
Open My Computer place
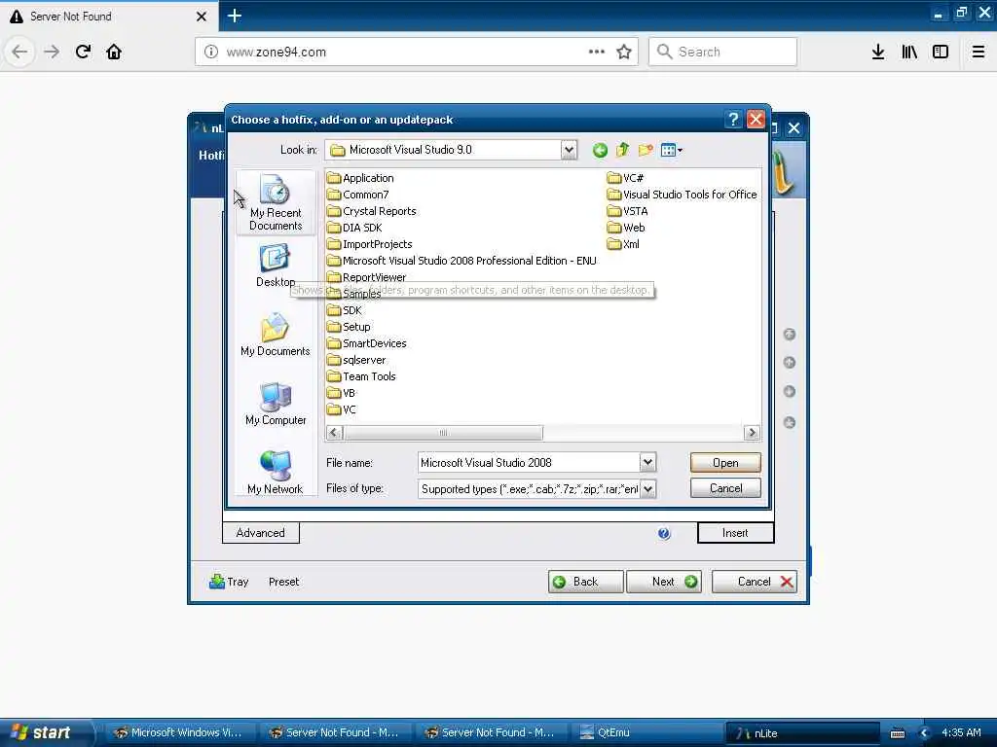tap(276, 404)
